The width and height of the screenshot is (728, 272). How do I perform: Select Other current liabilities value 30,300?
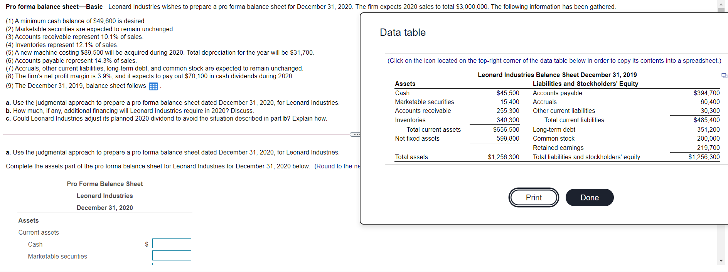pyautogui.click(x=710, y=111)
